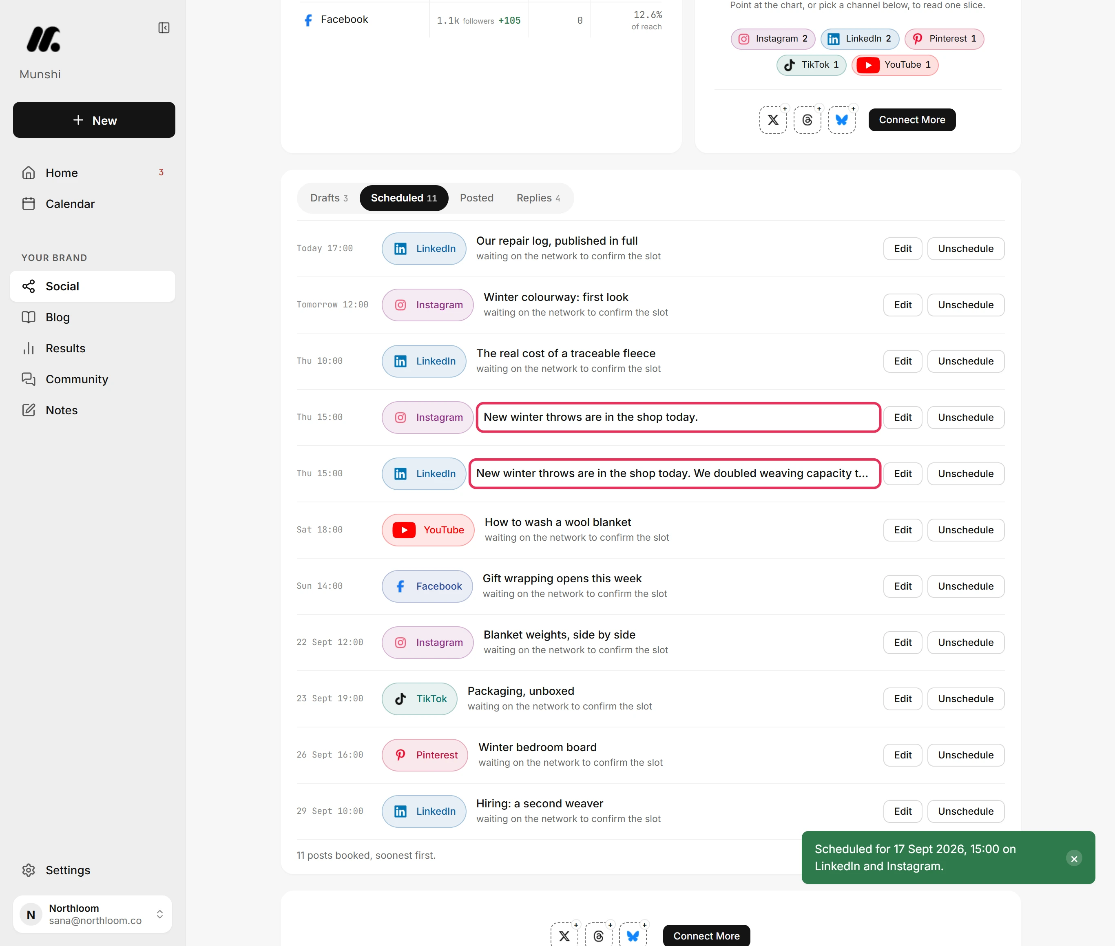Click Instagram badge on Thu 15:00 row
1115x946 pixels.
click(x=427, y=418)
